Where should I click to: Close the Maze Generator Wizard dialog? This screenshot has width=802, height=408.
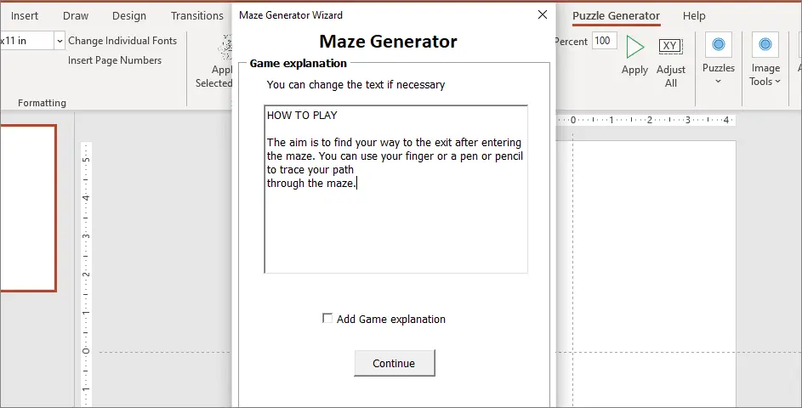click(x=543, y=14)
